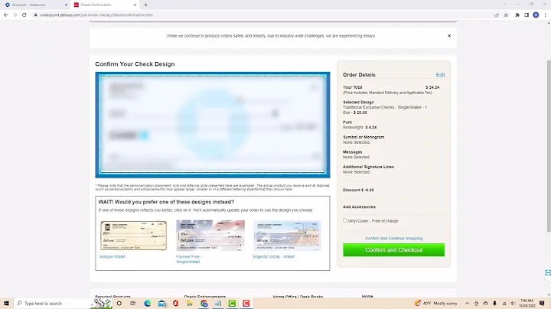Open the Chrome profile avatar
Screen dimensions: 551x309
536,15
